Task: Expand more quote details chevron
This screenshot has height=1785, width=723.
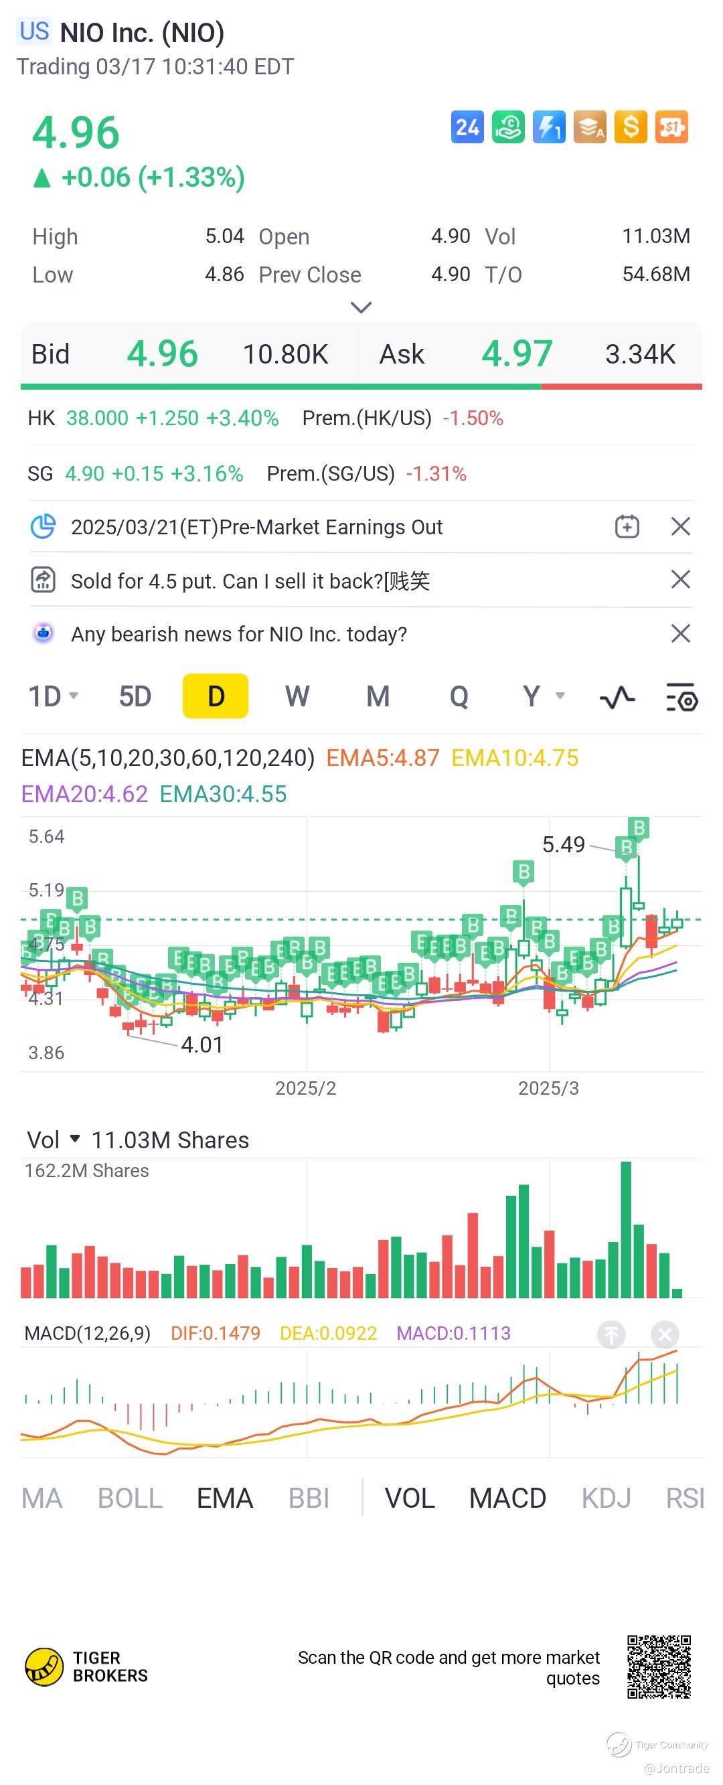Action: click(361, 307)
